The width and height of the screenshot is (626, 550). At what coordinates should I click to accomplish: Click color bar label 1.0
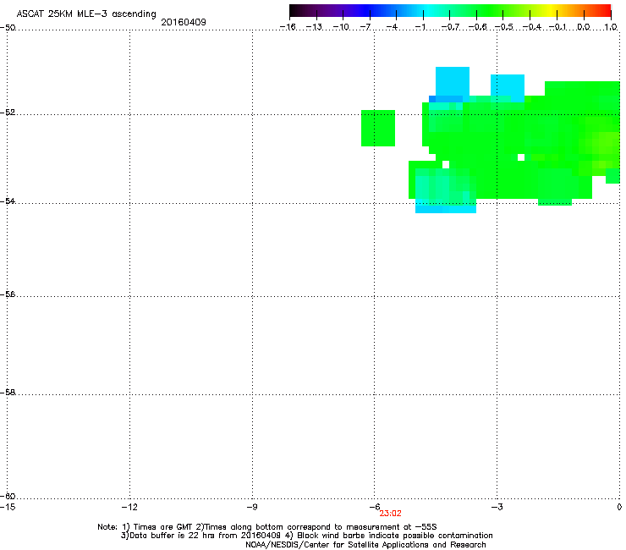611,27
